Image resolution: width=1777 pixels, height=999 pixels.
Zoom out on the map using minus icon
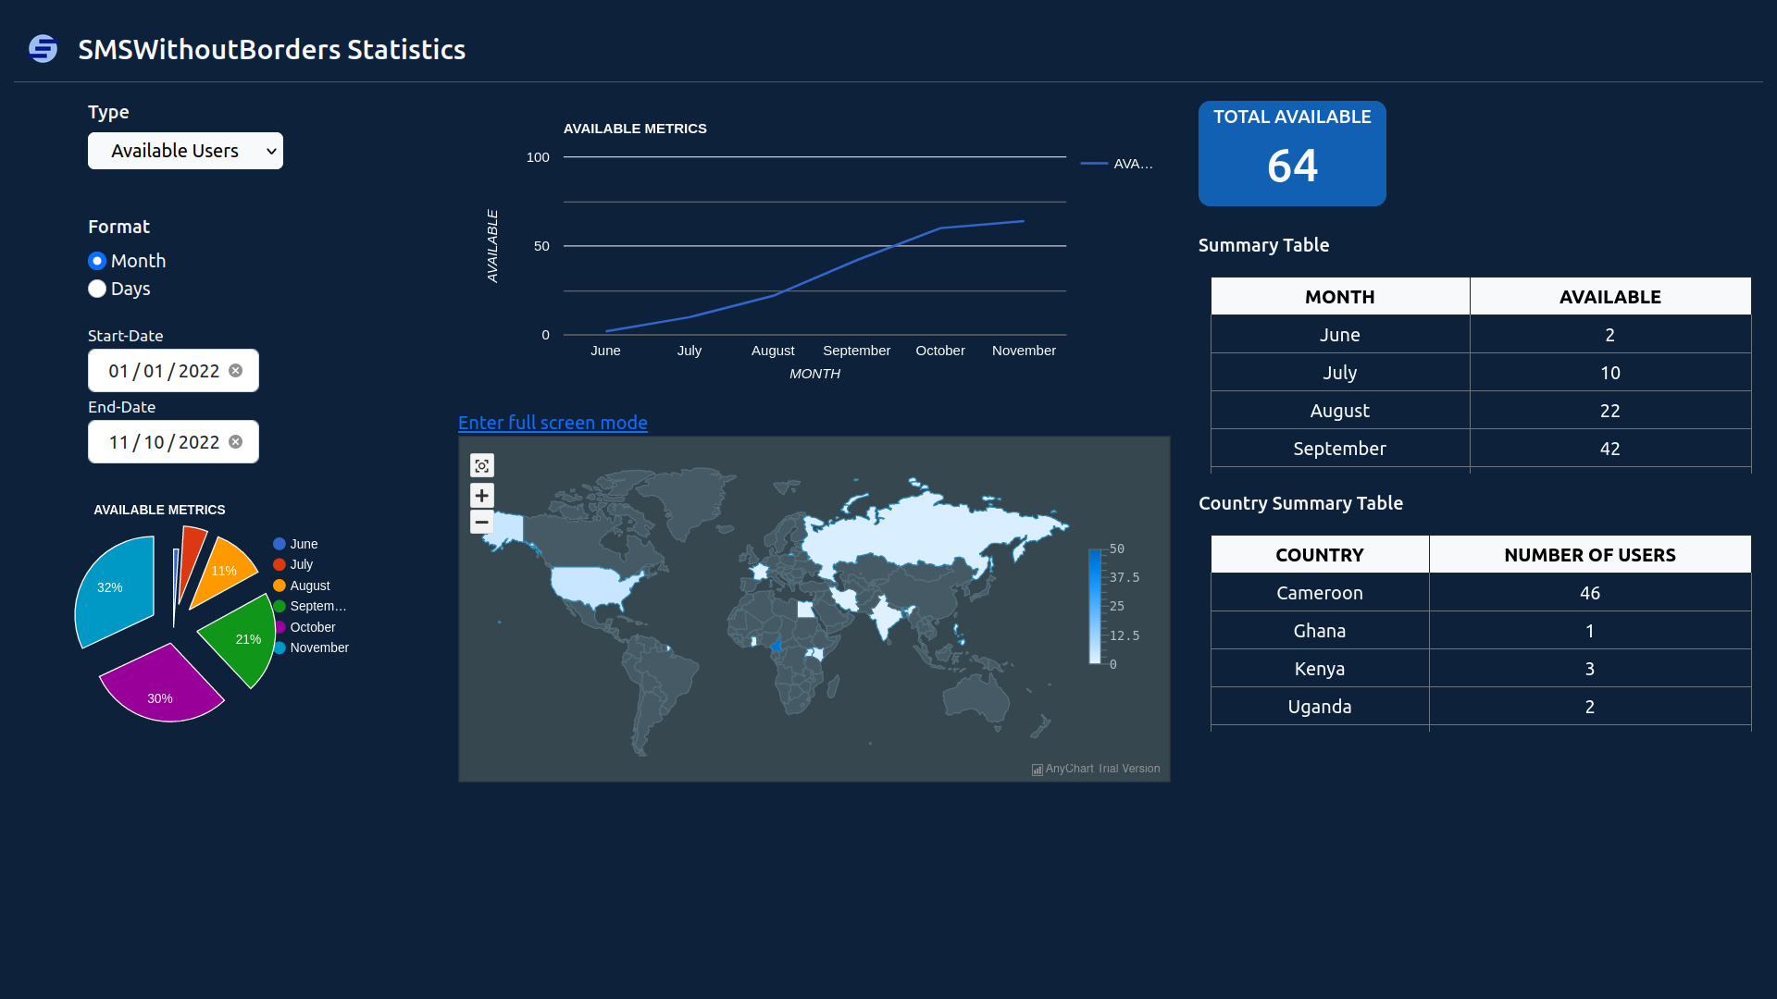click(x=481, y=522)
